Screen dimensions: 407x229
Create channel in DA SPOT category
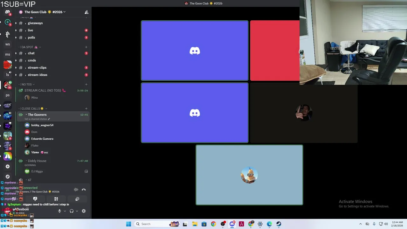point(86,47)
